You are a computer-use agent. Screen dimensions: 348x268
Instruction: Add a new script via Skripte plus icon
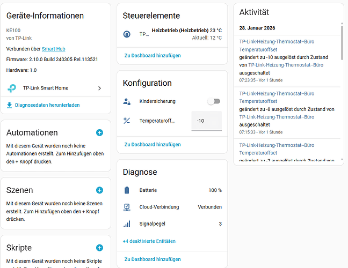(x=99, y=248)
